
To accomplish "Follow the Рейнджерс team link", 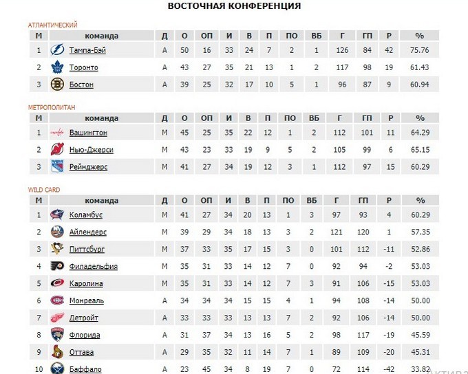I will [88, 167].
